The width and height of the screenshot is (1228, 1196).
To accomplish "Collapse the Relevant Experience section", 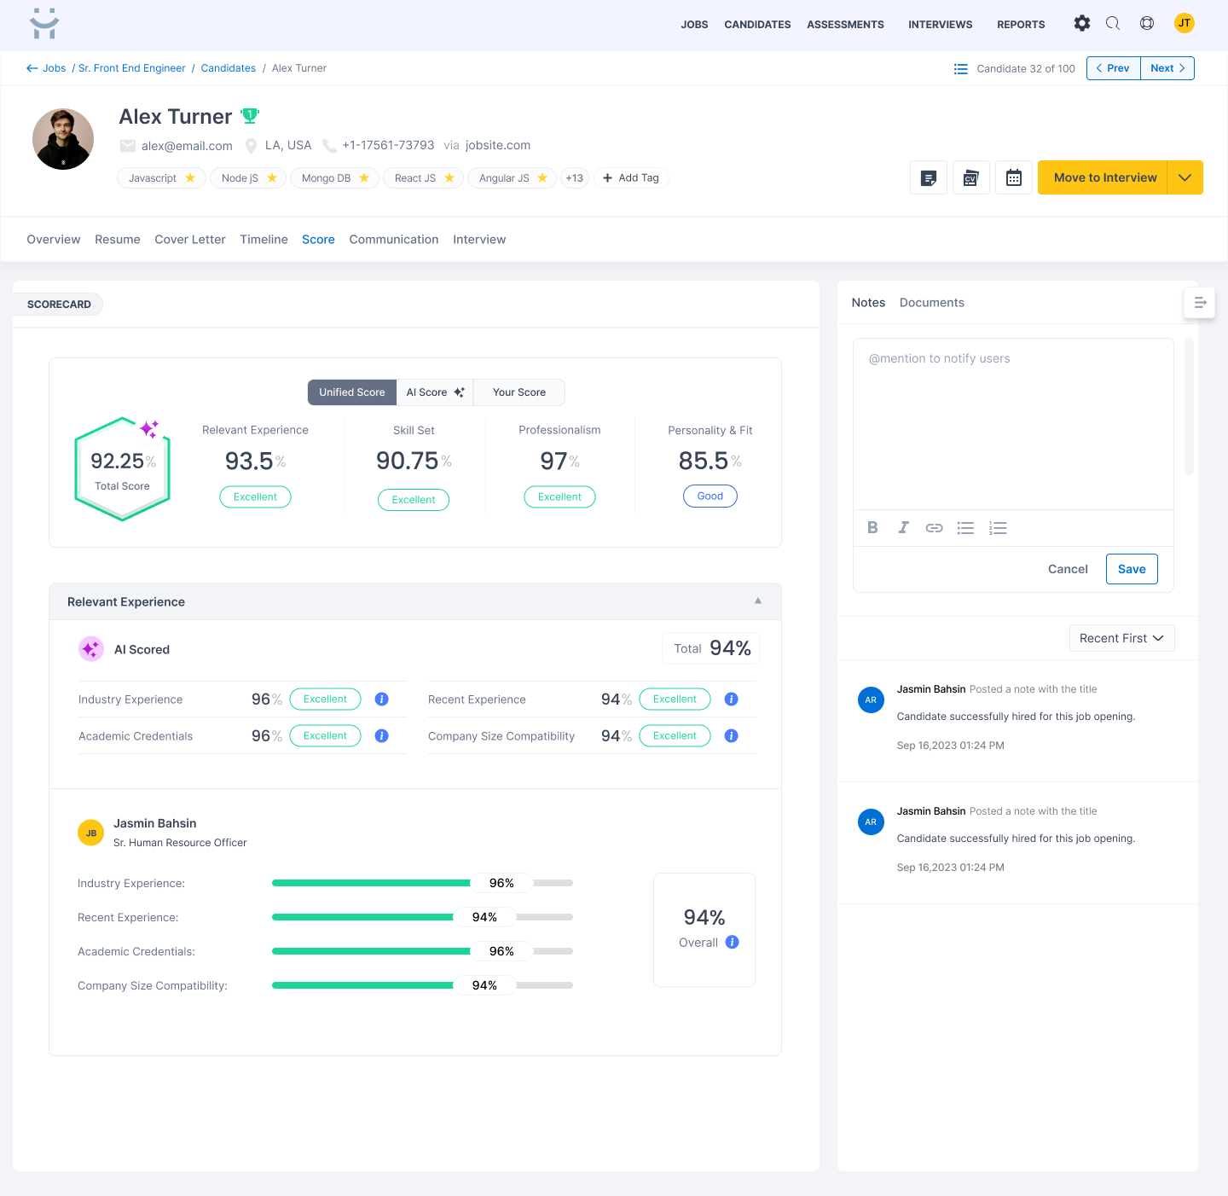I will click(757, 601).
